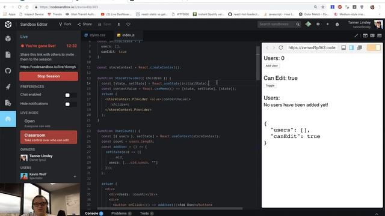Open the Apps bookmark shortcut
The height and width of the screenshot is (216, 385).
tap(10, 14)
